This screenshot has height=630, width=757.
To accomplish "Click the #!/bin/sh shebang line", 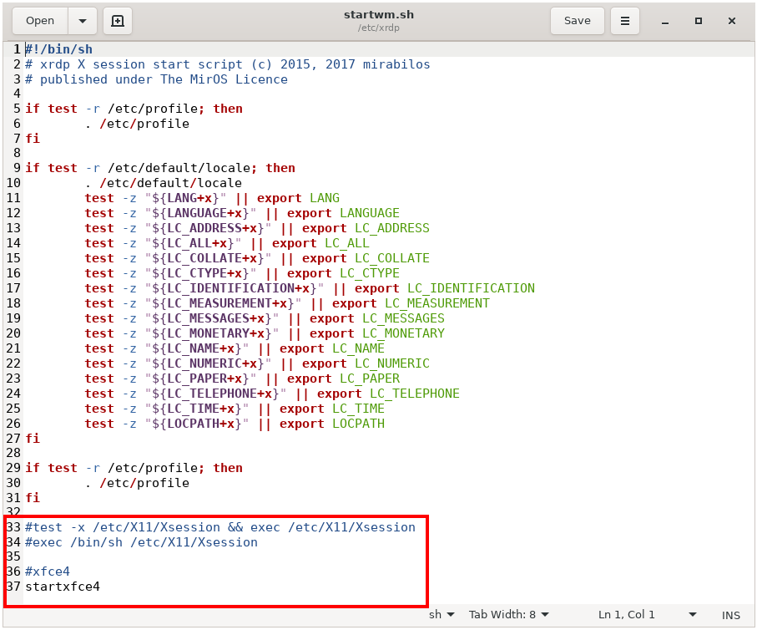I will pyautogui.click(x=59, y=49).
